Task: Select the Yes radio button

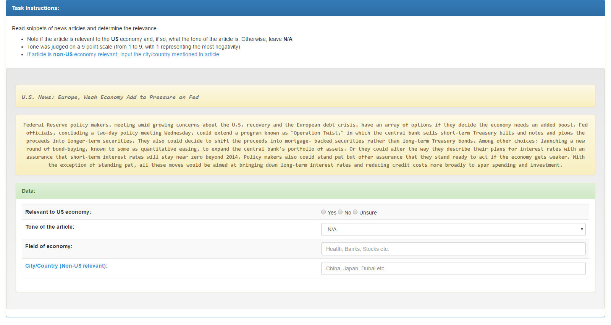Action: 323,212
